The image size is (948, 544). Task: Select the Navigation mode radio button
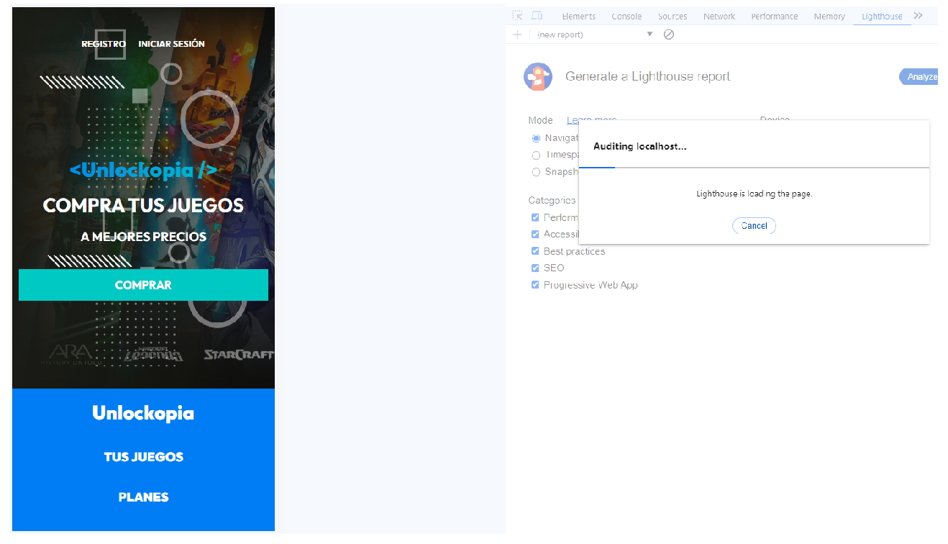pyautogui.click(x=536, y=138)
